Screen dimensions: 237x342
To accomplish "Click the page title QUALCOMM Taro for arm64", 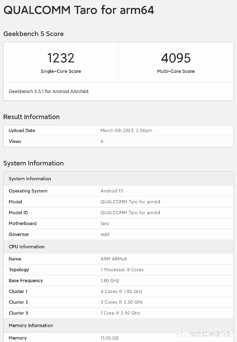I will (79, 10).
